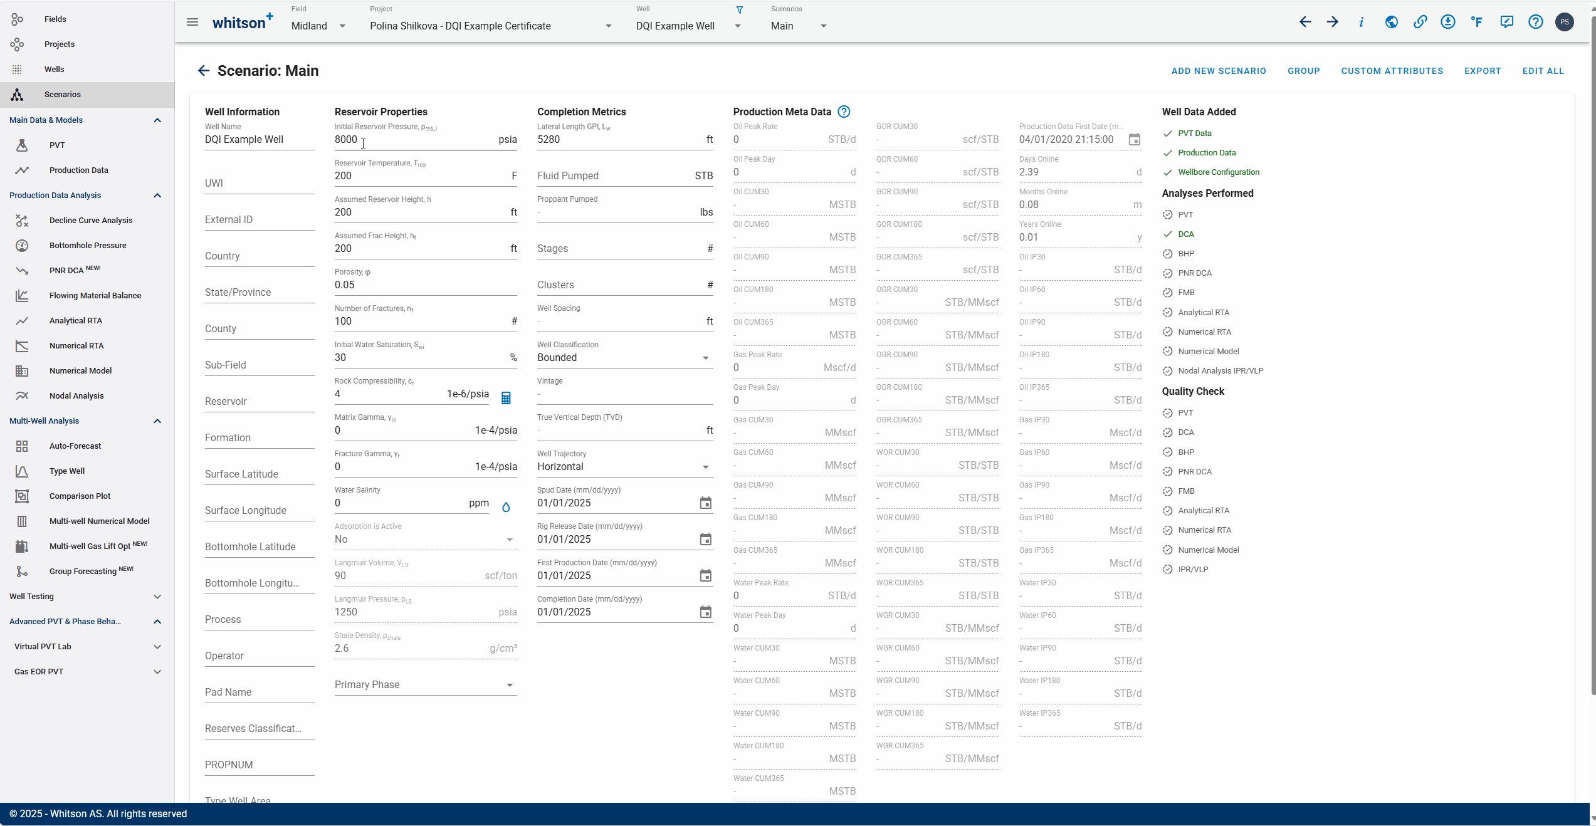
Task: Open calendar for Spud Date
Action: click(706, 503)
